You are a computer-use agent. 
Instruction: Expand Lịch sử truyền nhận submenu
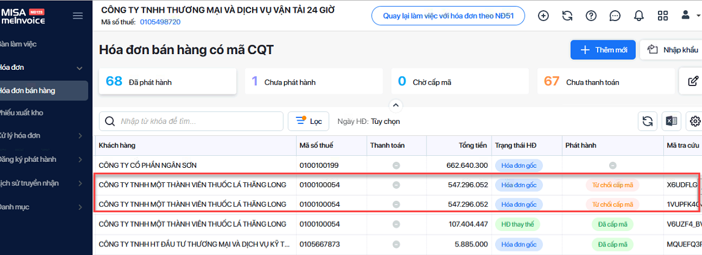(80, 183)
